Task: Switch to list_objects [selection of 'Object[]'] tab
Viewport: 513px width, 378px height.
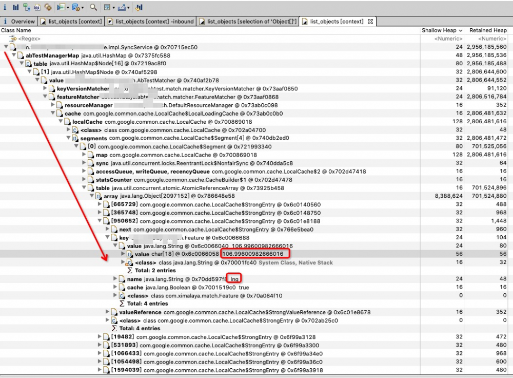Action: coord(248,21)
